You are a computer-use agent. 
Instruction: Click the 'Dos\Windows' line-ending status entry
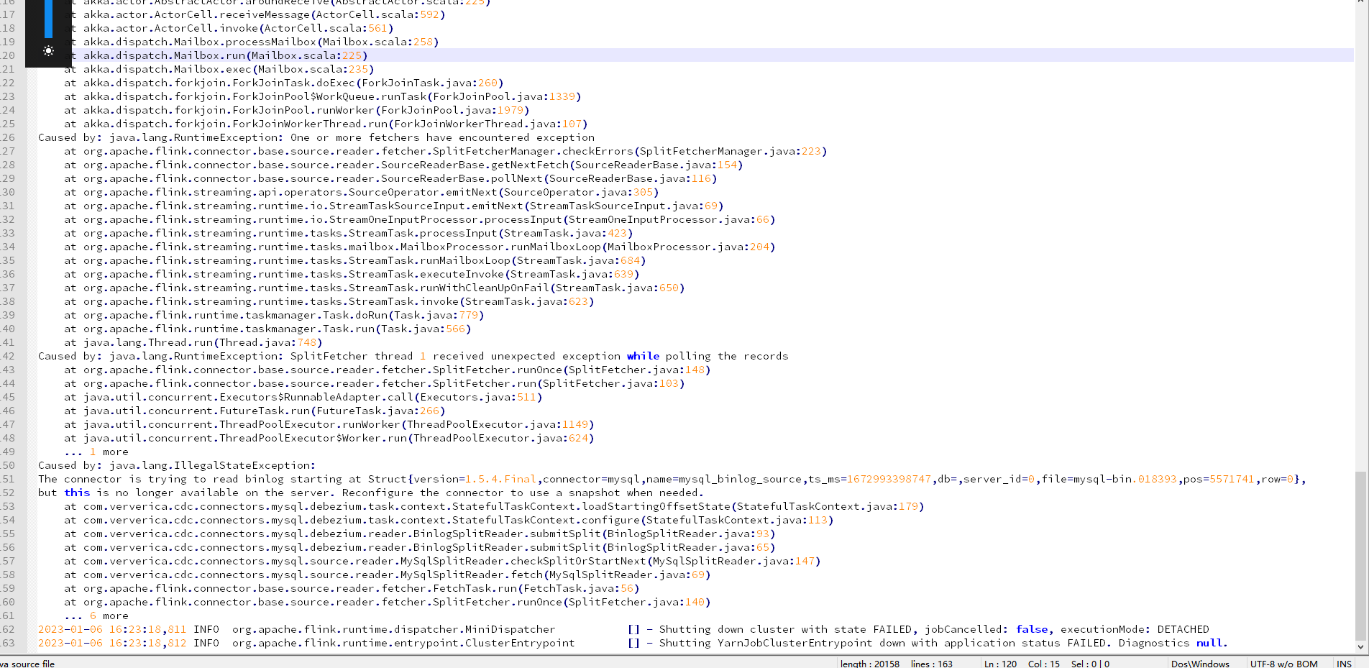pos(1200,664)
